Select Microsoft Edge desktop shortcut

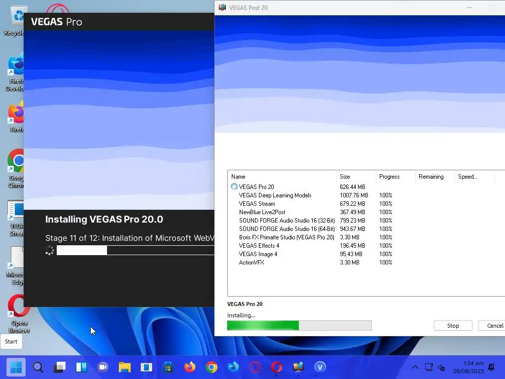15,266
